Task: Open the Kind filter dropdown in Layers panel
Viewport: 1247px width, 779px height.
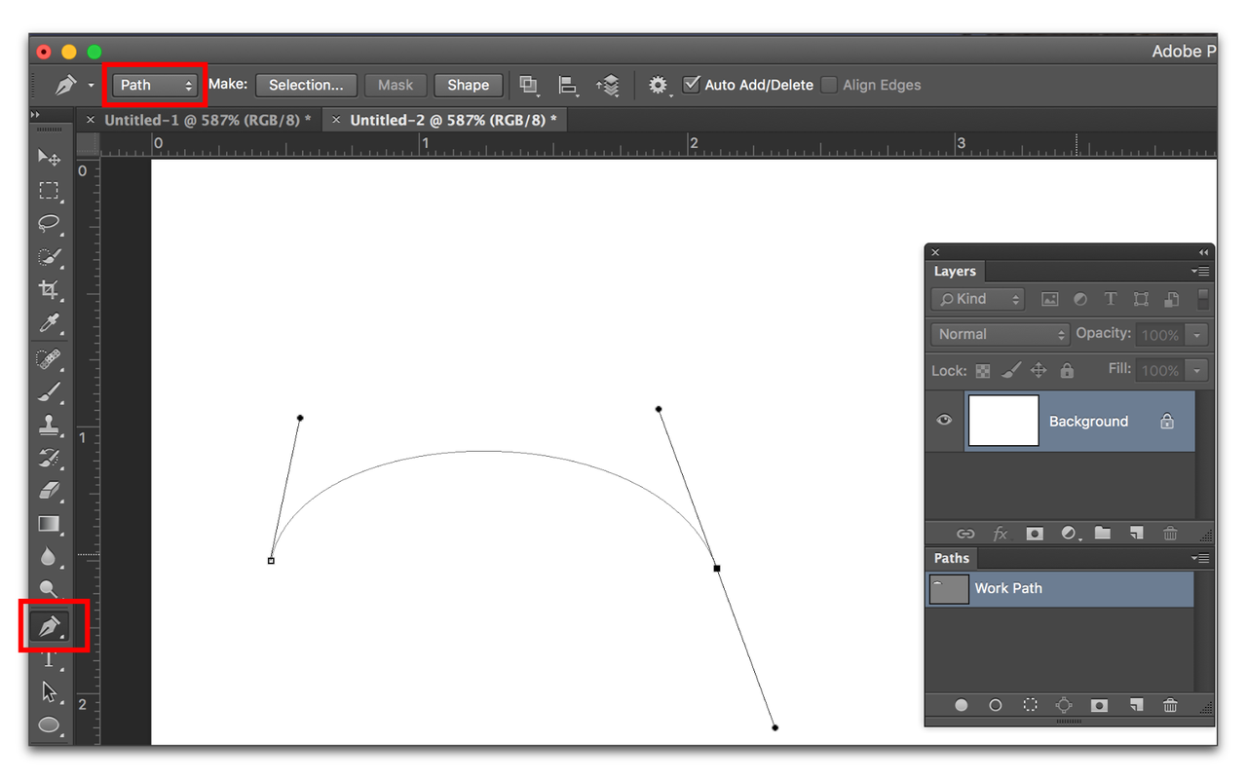Action: (977, 299)
